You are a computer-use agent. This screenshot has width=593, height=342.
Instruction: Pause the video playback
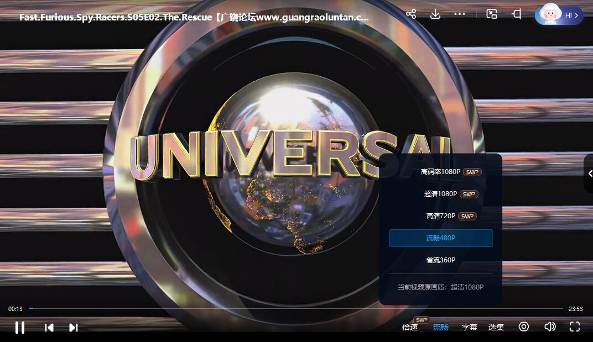coord(20,327)
